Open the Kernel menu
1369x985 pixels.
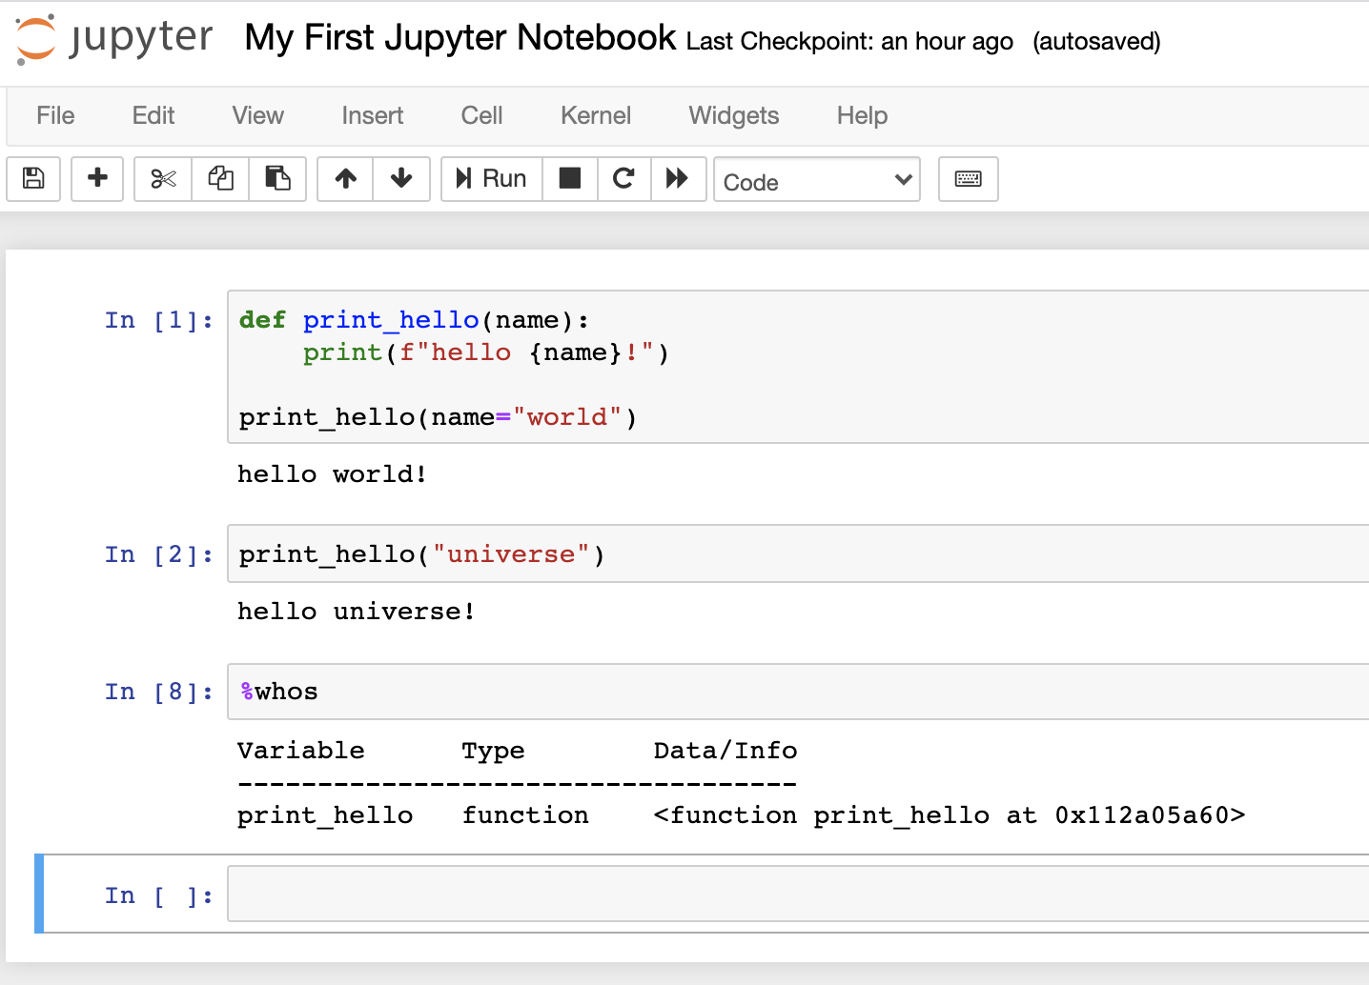pyautogui.click(x=595, y=115)
